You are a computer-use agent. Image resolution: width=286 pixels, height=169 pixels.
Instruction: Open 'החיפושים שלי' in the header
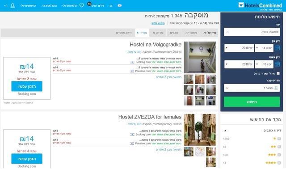coord(28,6)
